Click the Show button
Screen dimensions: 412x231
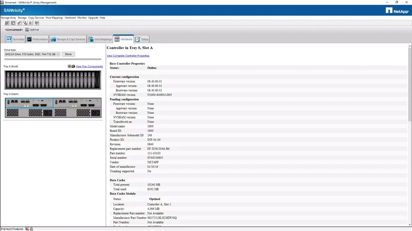(x=68, y=54)
